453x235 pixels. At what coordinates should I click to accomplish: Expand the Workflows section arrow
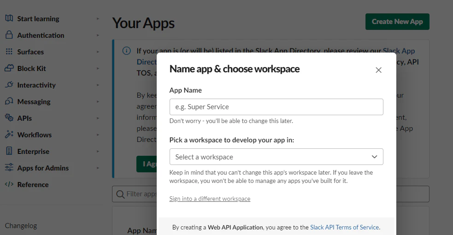pyautogui.click(x=98, y=135)
